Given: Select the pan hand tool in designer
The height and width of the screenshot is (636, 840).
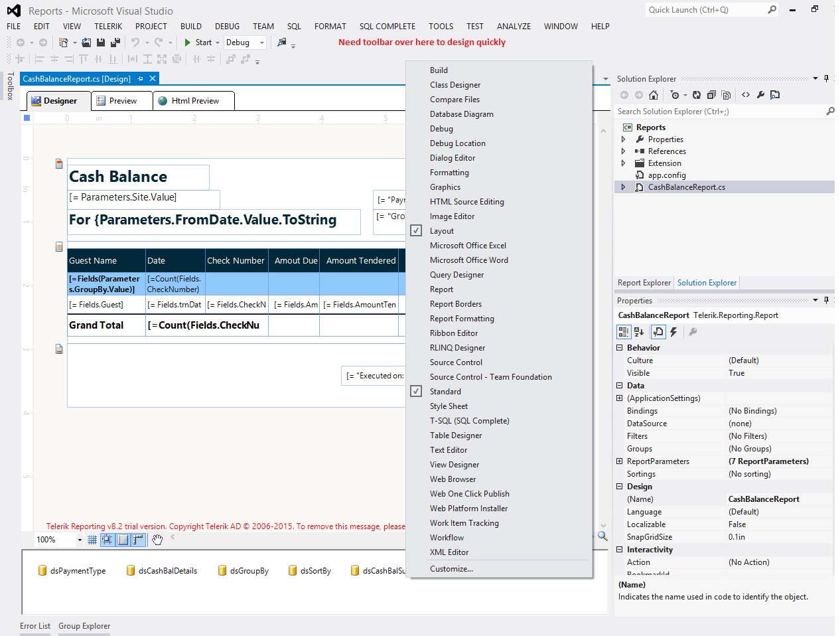Looking at the screenshot, I should coord(157,540).
